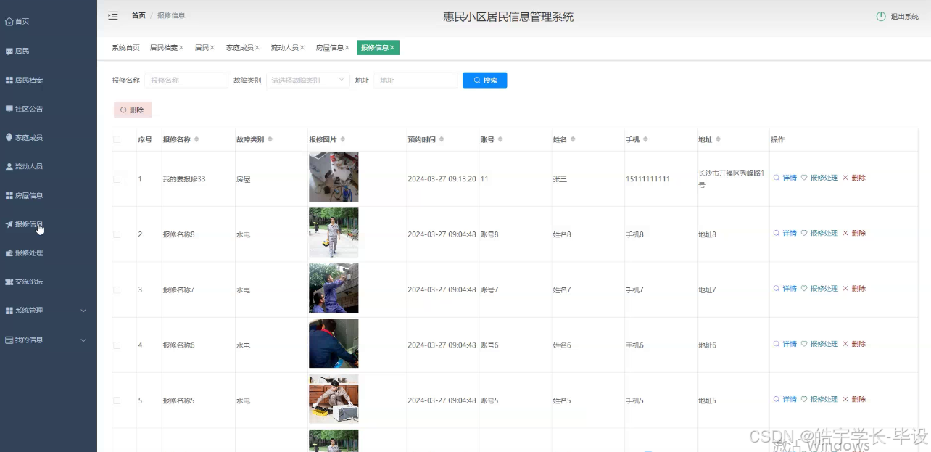The width and height of the screenshot is (931, 452).
Task: Click 删除 for 报修名称8 row
Action: tap(854, 233)
